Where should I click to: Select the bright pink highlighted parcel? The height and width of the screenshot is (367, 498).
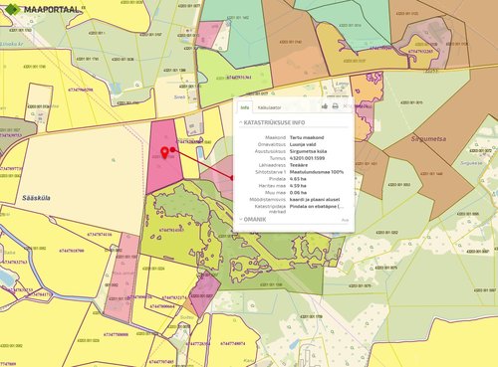click(x=164, y=156)
